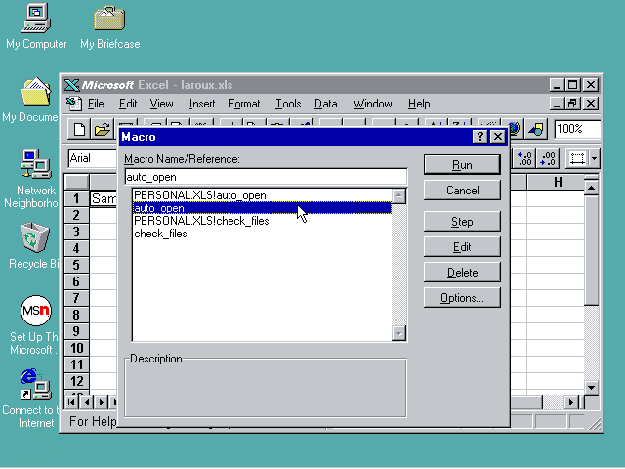Select the check_files macro entry
This screenshot has width=625, height=469.
263,234
